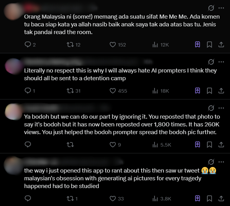This screenshot has width=230, height=206.
Task: Open the avatar of the 'Ya bodoh' author
Action: pos(13,111)
